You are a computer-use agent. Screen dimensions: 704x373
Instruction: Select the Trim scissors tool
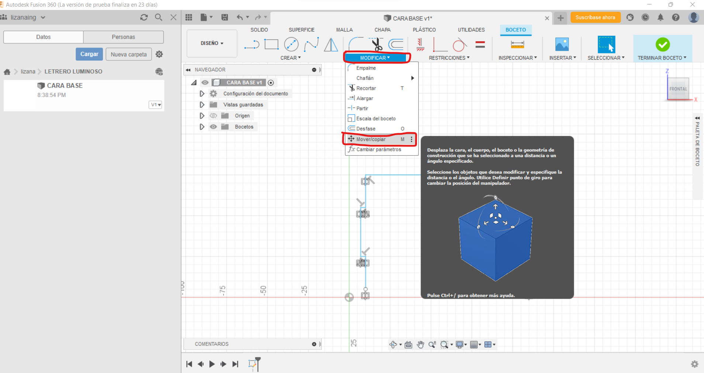click(376, 44)
